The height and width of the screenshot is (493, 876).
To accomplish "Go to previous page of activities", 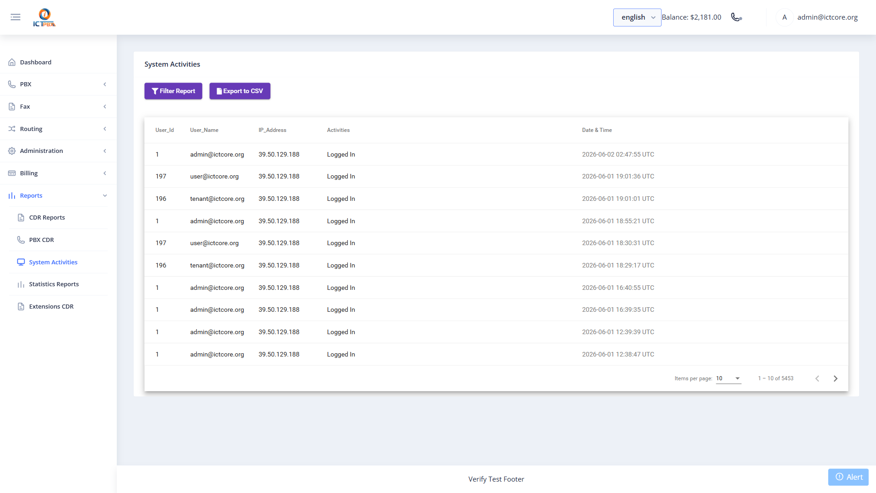I will point(817,378).
